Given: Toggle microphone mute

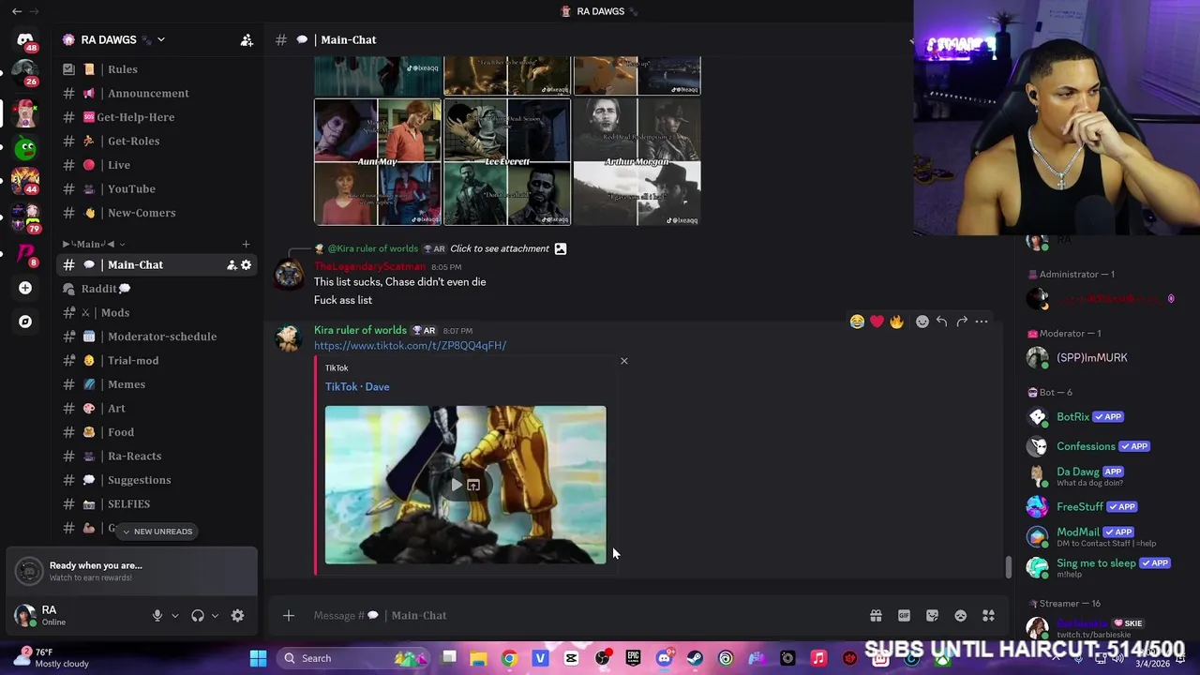Looking at the screenshot, I should click(x=157, y=616).
